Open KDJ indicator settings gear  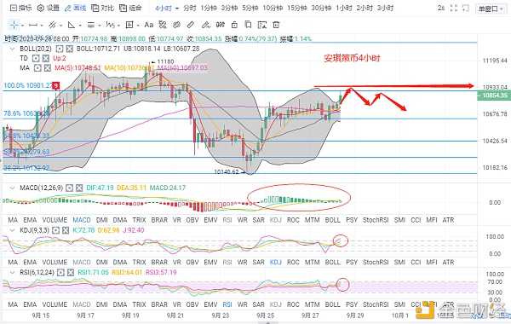tap(55, 230)
